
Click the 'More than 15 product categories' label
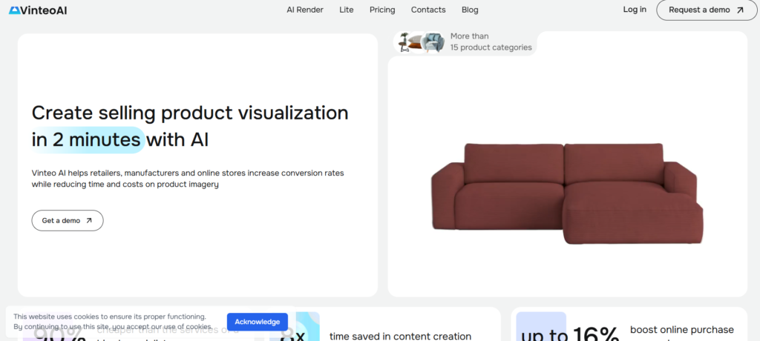tap(491, 42)
